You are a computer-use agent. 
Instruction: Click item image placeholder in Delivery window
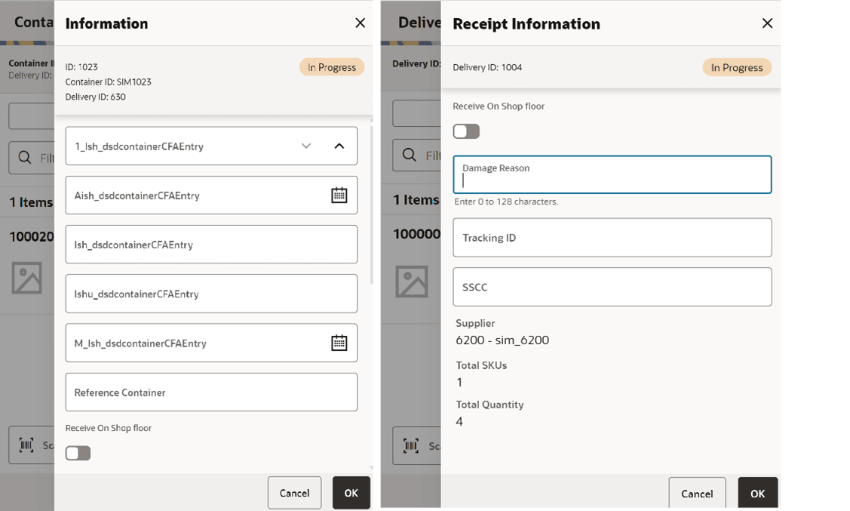tap(412, 282)
